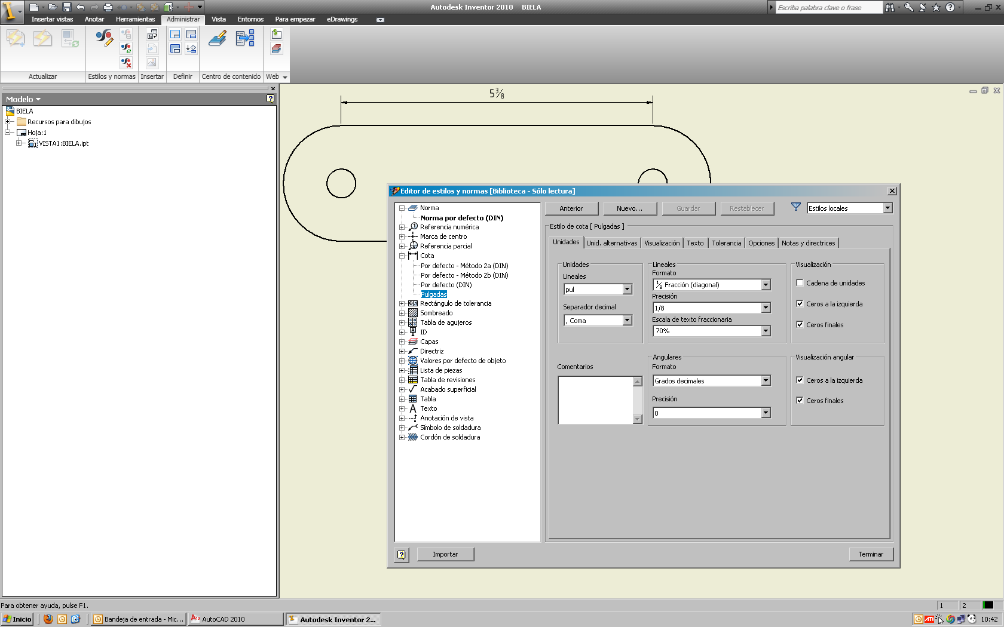Screen dimensions: 1004x627
Task: Select Por defecto (DIN) dimension style
Action: [446, 285]
